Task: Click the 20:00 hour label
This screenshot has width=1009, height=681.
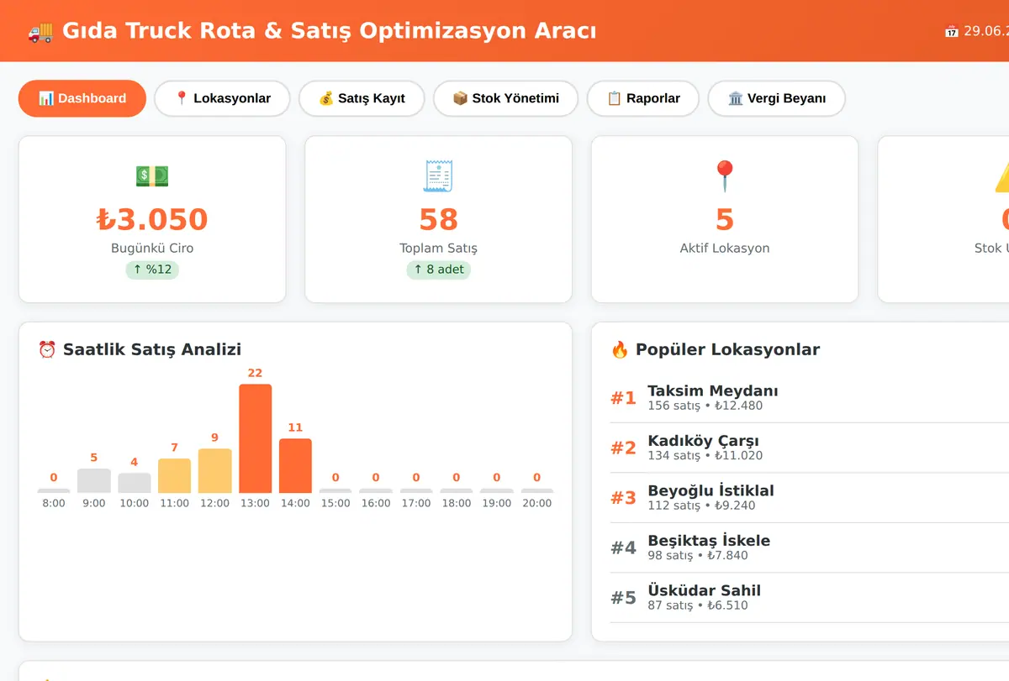Action: tap(537, 503)
